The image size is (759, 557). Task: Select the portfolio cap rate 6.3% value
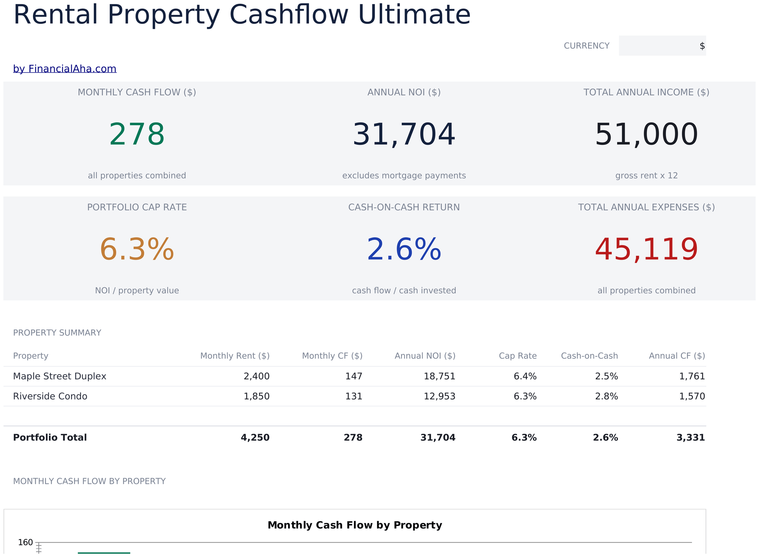[137, 249]
